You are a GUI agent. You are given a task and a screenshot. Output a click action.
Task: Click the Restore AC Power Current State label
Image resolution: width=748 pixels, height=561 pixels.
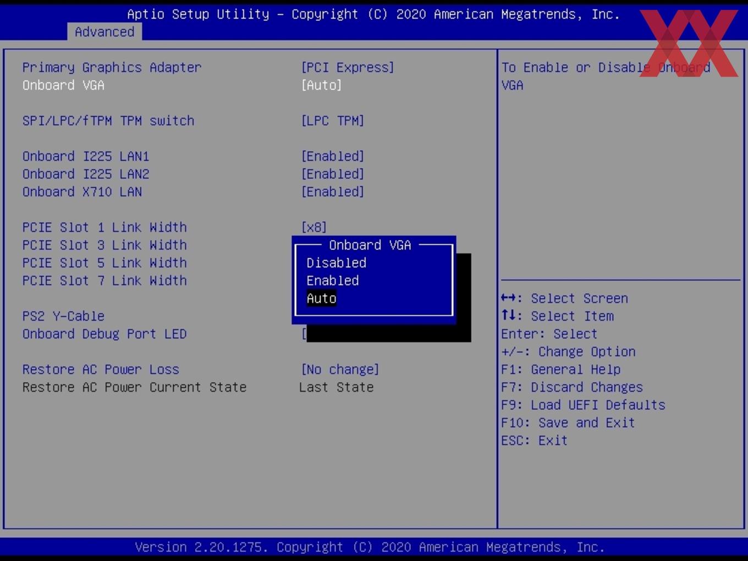[x=134, y=387]
